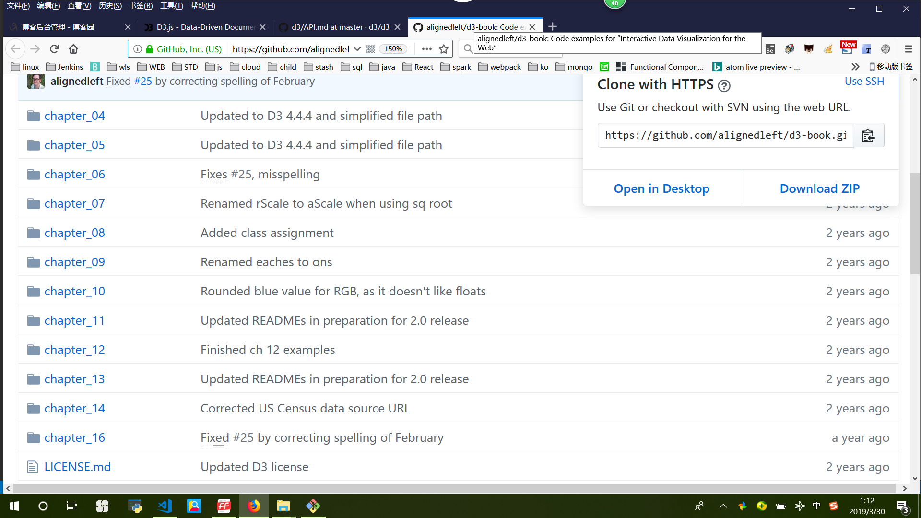
Task: Click the vertical scrollbar thumb
Action: click(915, 223)
